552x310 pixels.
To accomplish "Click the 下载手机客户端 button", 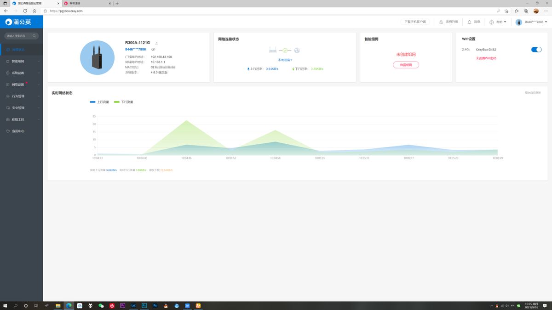I will pyautogui.click(x=415, y=22).
